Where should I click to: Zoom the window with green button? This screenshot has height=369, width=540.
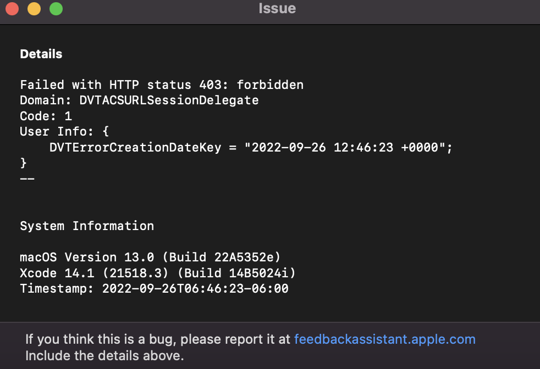(x=56, y=9)
